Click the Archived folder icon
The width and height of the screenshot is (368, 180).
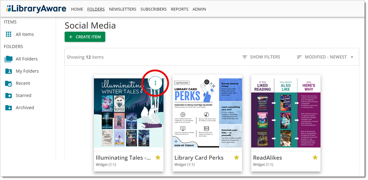point(9,108)
